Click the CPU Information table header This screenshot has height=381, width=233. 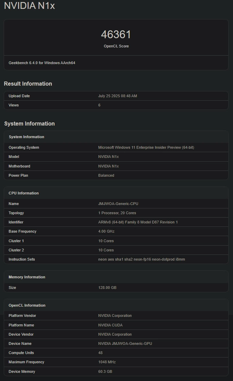click(x=24, y=193)
